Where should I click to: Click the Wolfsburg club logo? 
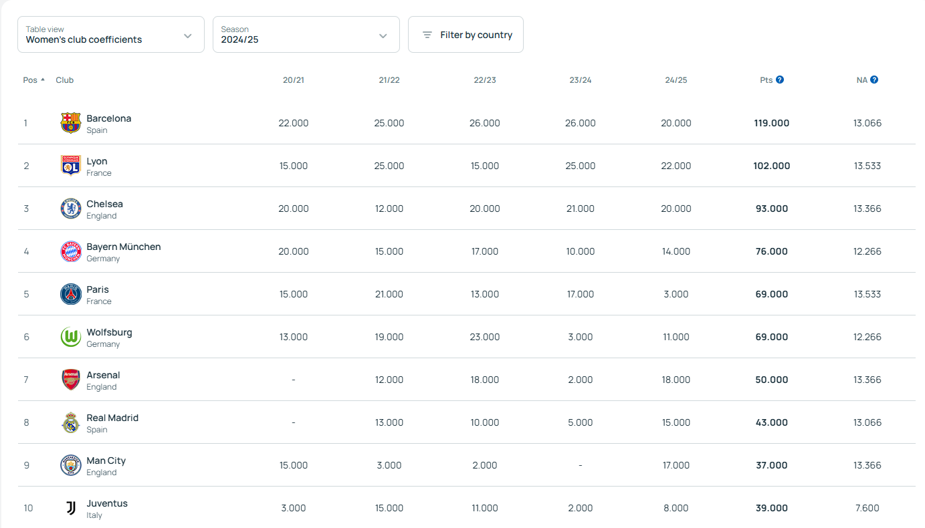tap(71, 337)
